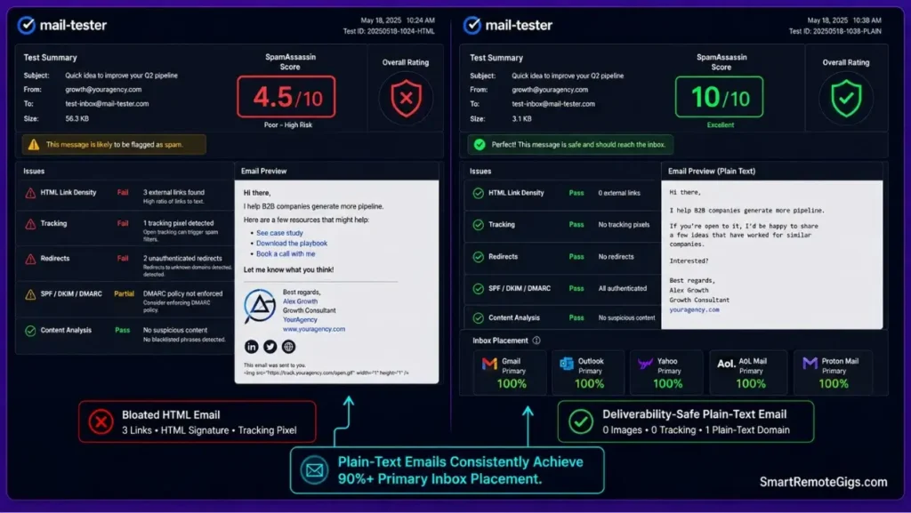This screenshot has width=911, height=513.
Task: Click 'Outlook' text in its placement card
Action: coord(591,361)
